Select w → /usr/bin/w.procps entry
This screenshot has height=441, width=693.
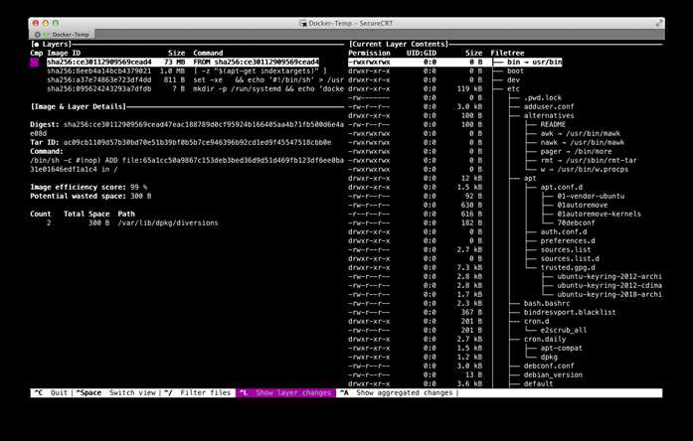[x=585, y=169]
